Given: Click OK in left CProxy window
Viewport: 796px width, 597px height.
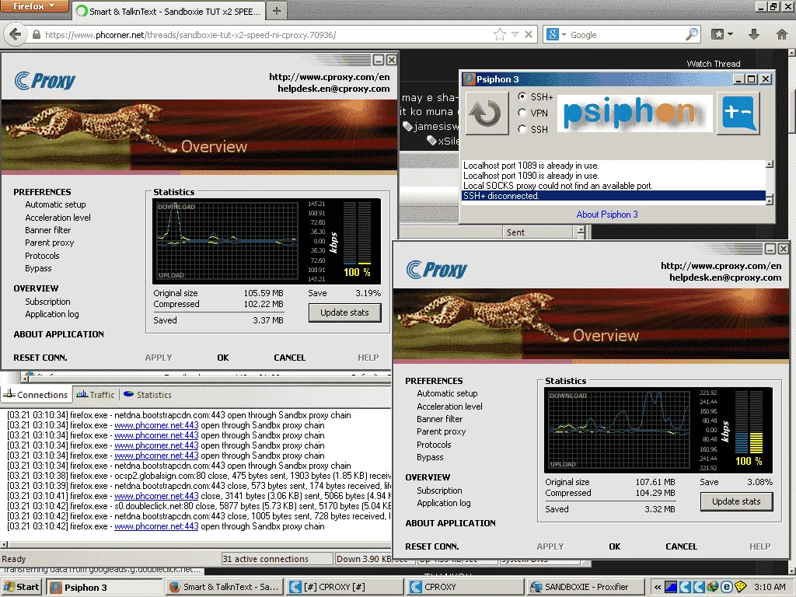Looking at the screenshot, I should tap(223, 358).
